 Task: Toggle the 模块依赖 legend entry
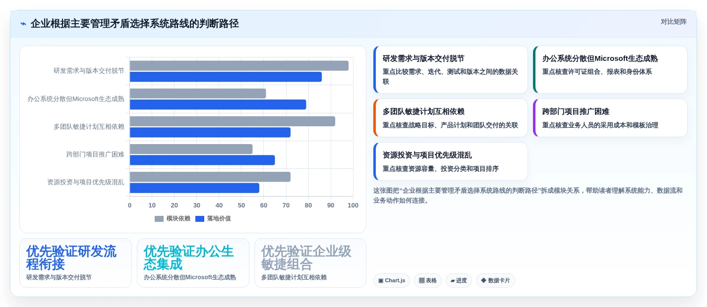[173, 218]
